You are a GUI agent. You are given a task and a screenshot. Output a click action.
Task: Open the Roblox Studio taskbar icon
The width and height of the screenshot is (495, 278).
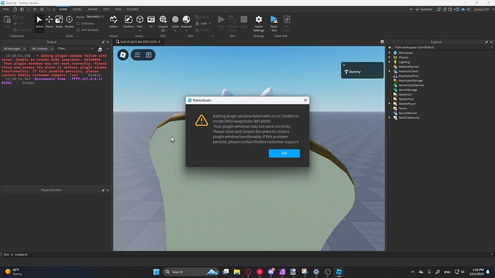coord(339,272)
